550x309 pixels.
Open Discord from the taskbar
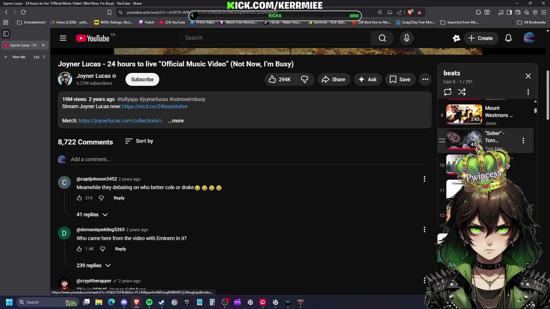click(x=124, y=302)
